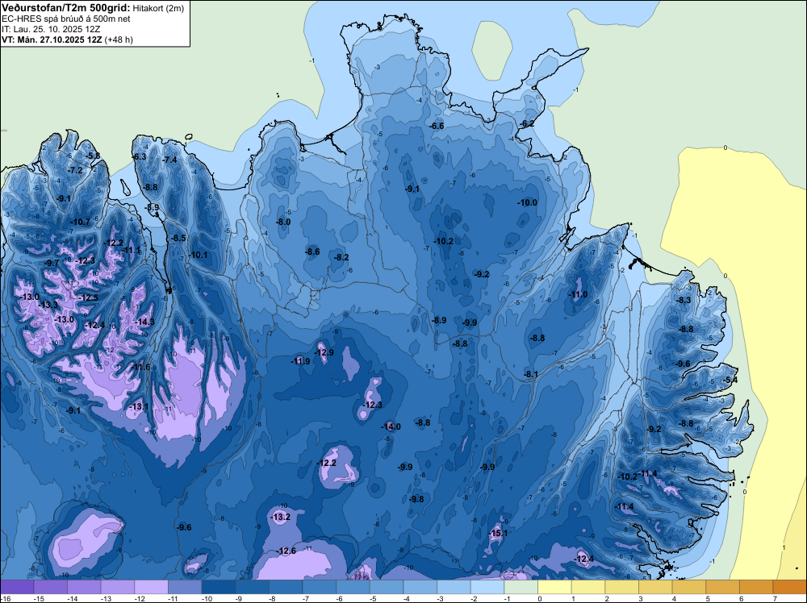Screen dimensions: 807x603
Task: Click the -15.1 temperature label on the map
Action: pos(498,533)
